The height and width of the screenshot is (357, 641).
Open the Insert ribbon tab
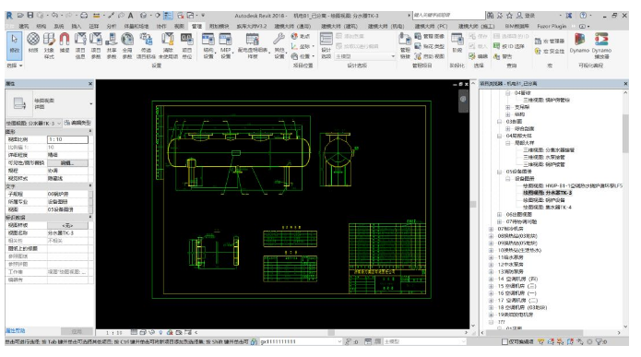77,26
